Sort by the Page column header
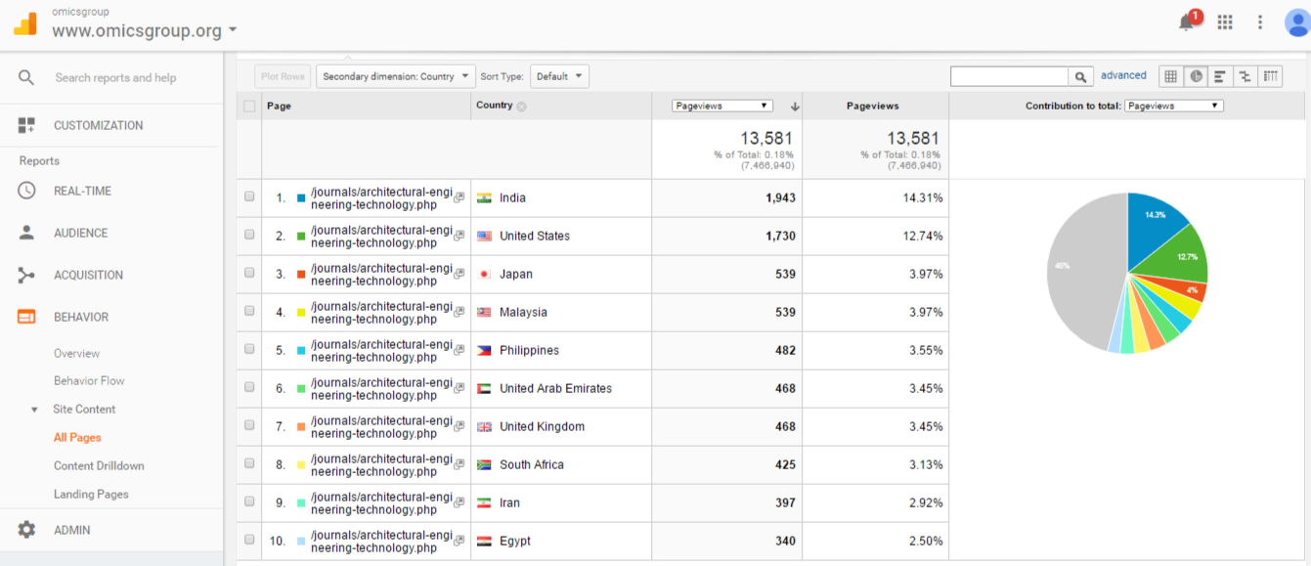 pyautogui.click(x=279, y=106)
